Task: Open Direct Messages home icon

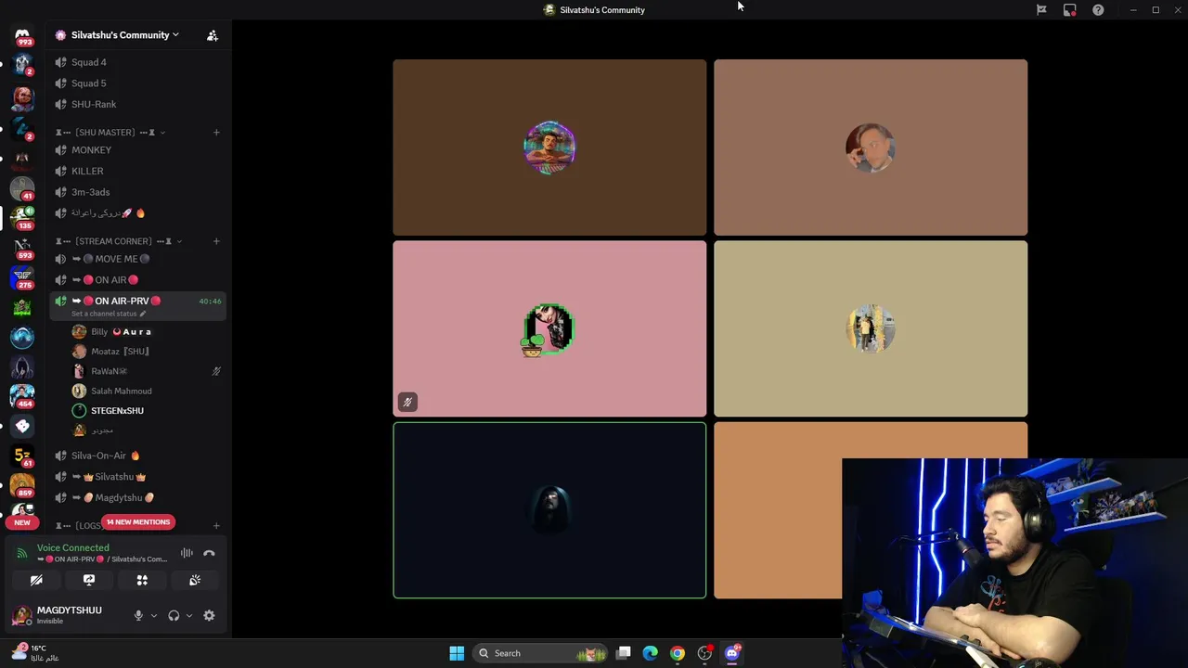Action: [22, 35]
